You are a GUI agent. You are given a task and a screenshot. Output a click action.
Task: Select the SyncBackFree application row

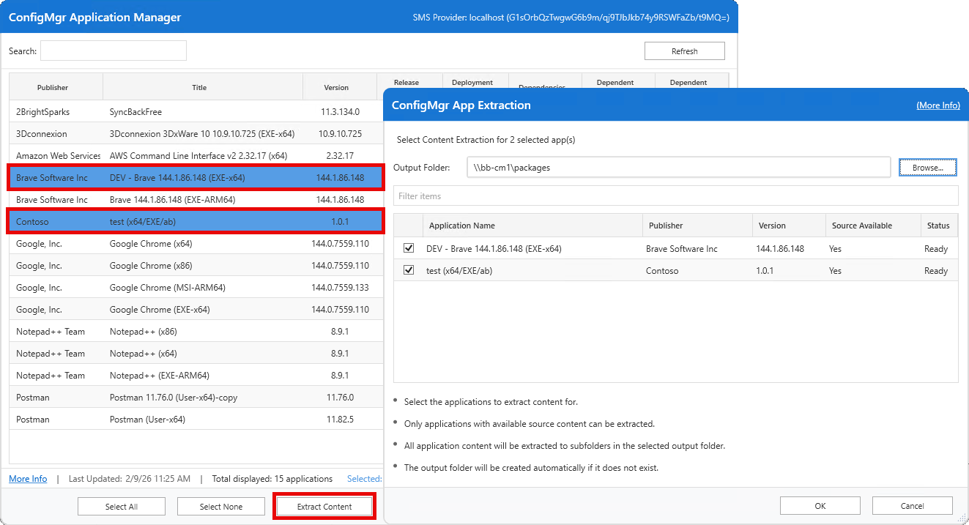135,112
